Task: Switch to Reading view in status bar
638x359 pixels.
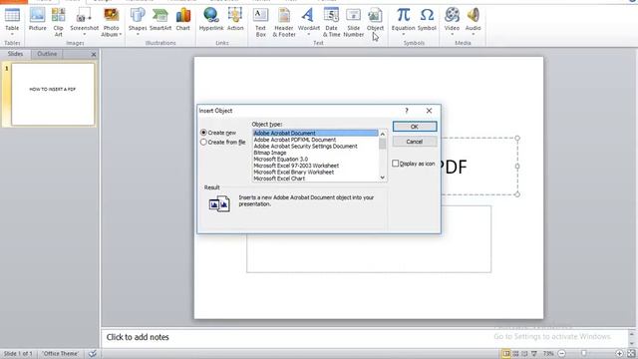Action: 524,354
